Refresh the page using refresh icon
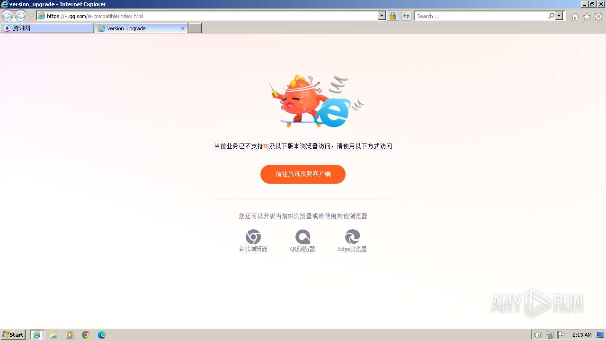 coord(406,16)
